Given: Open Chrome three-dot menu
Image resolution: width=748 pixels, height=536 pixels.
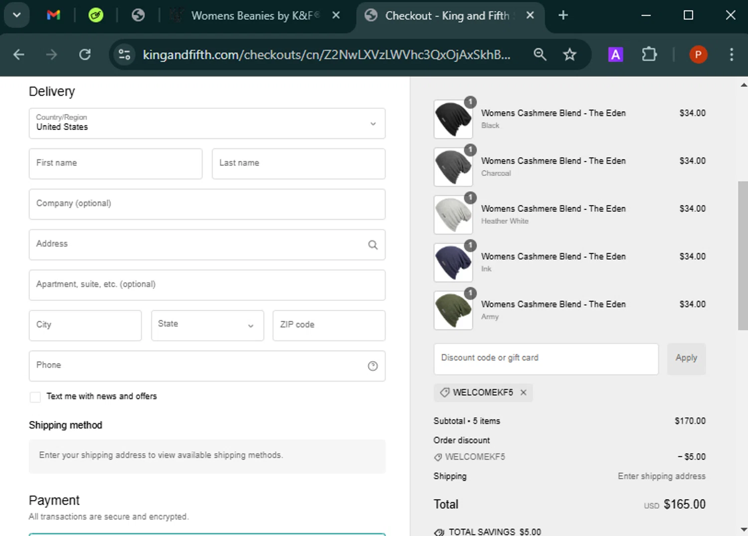Looking at the screenshot, I should pyautogui.click(x=732, y=54).
